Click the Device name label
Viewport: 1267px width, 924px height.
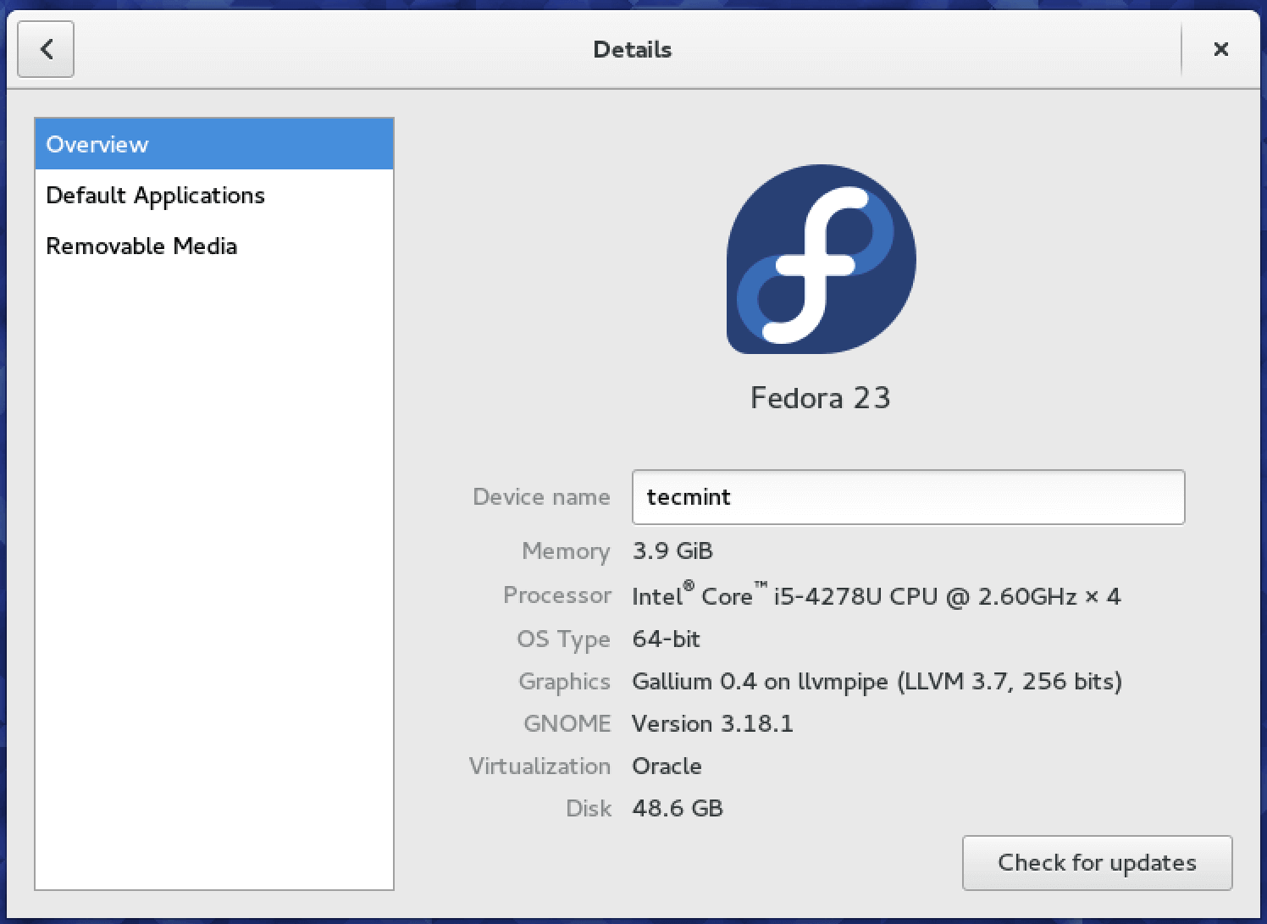(541, 497)
